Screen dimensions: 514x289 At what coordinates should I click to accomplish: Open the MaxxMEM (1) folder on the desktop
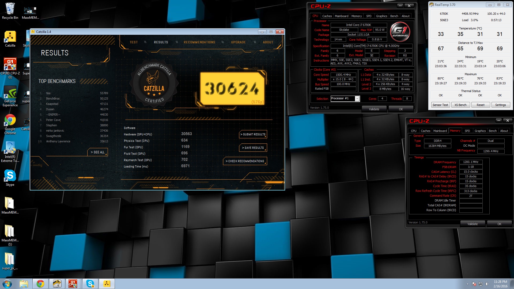pos(10,235)
